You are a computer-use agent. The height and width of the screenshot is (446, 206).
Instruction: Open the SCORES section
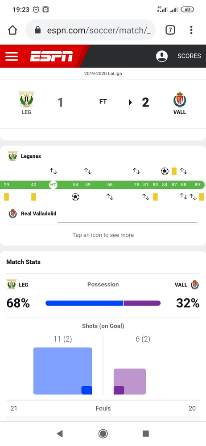[189, 56]
